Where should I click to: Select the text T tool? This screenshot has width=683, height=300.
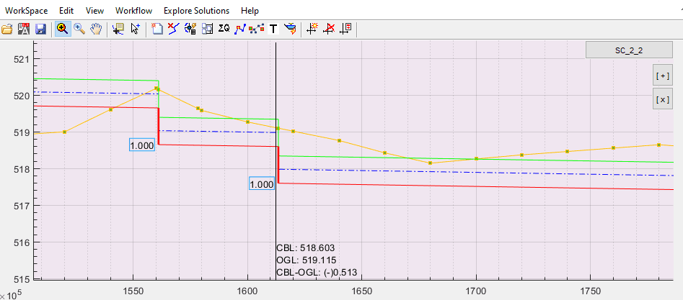(x=273, y=29)
